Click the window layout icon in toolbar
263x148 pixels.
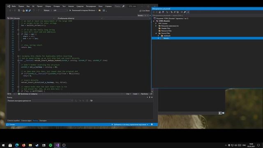click(x=104, y=10)
